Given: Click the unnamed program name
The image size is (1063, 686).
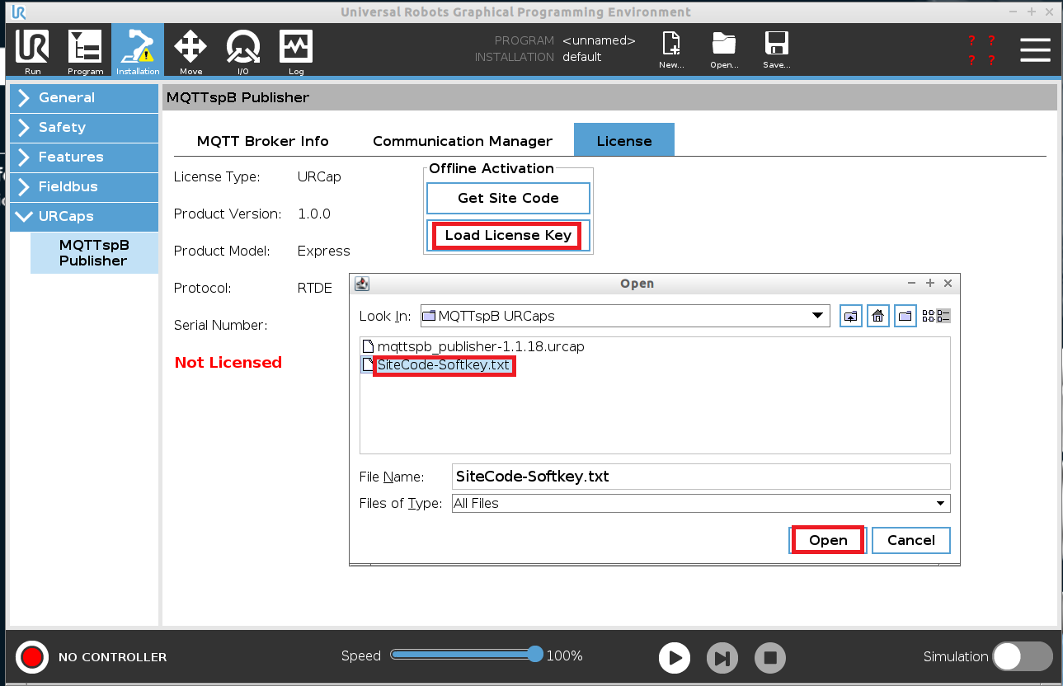Looking at the screenshot, I should click(599, 40).
